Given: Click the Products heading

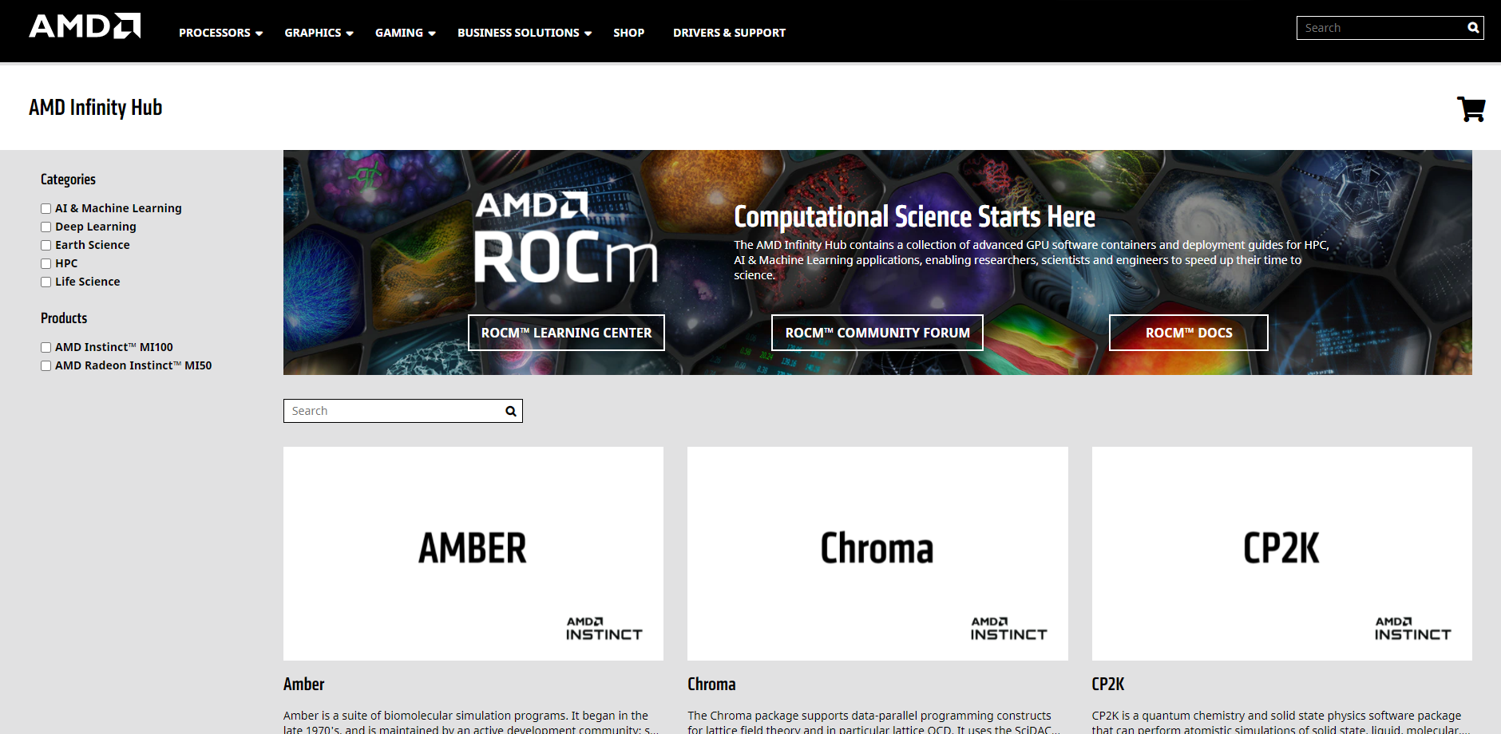Looking at the screenshot, I should tap(64, 318).
